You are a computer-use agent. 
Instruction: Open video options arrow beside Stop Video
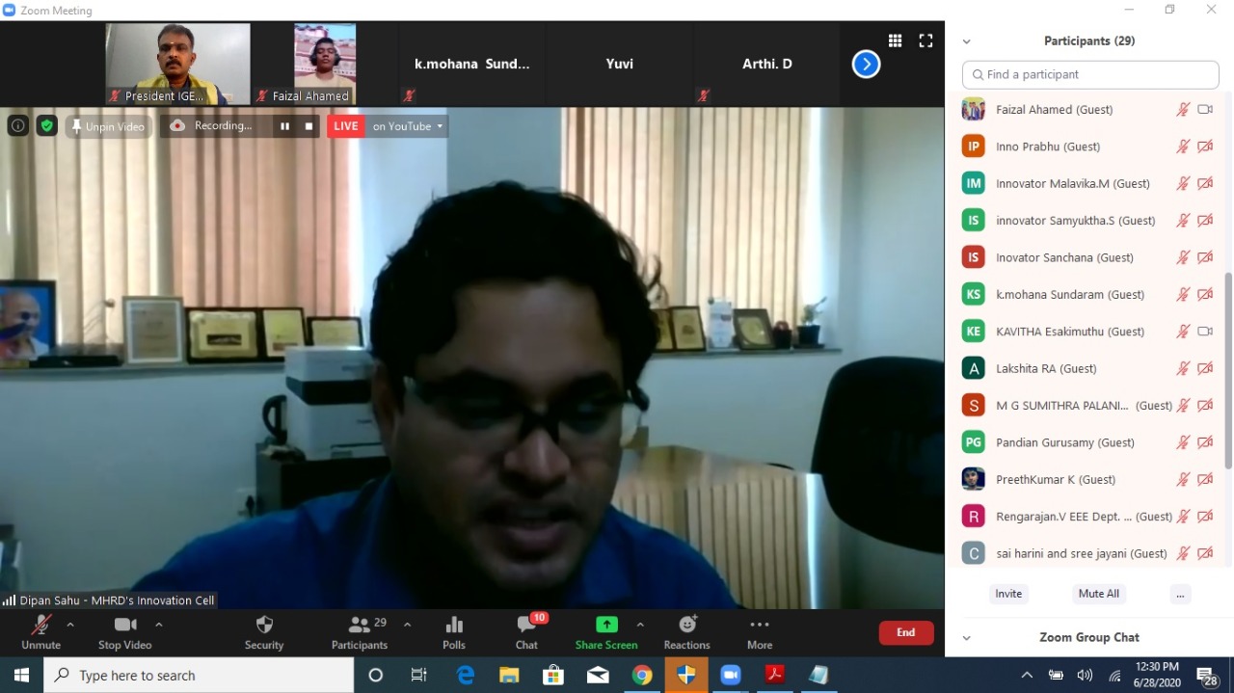[x=159, y=625]
